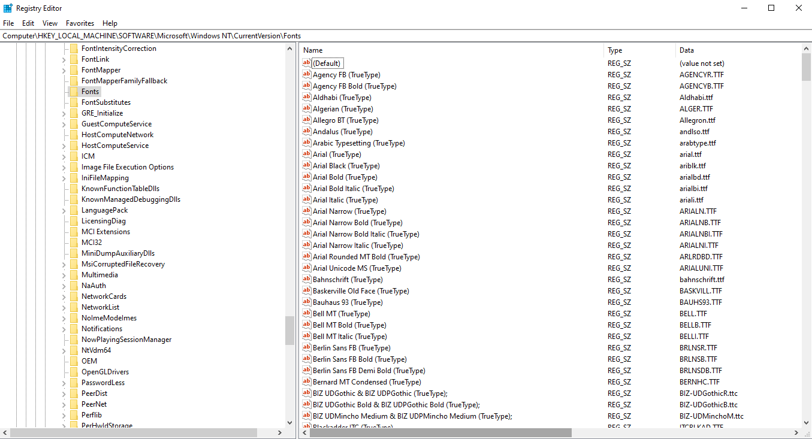Expand the FontMapper registry key
This screenshot has height=439, width=812.
pos(64,70)
